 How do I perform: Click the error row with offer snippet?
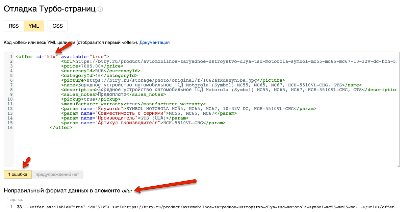[x=203, y=207]
